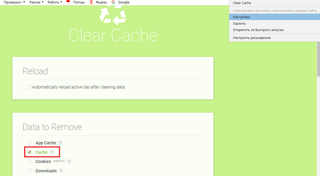320x176 pixels.
Task: Expand the Работа bookmarks folder
Action: pyautogui.click(x=55, y=2)
